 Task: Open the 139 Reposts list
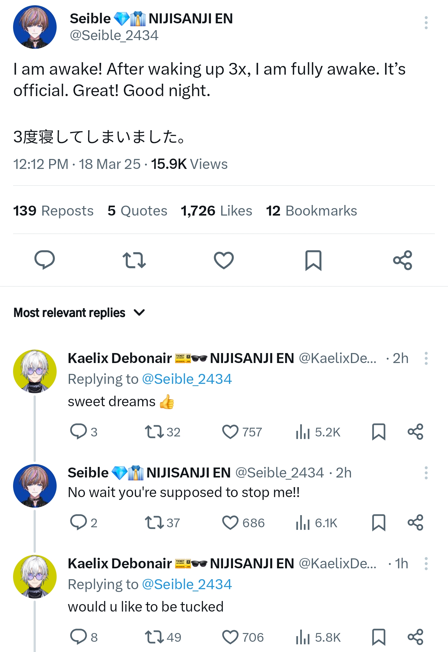pyautogui.click(x=53, y=211)
